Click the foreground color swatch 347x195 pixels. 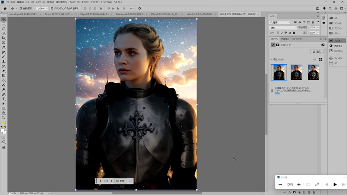(2, 129)
